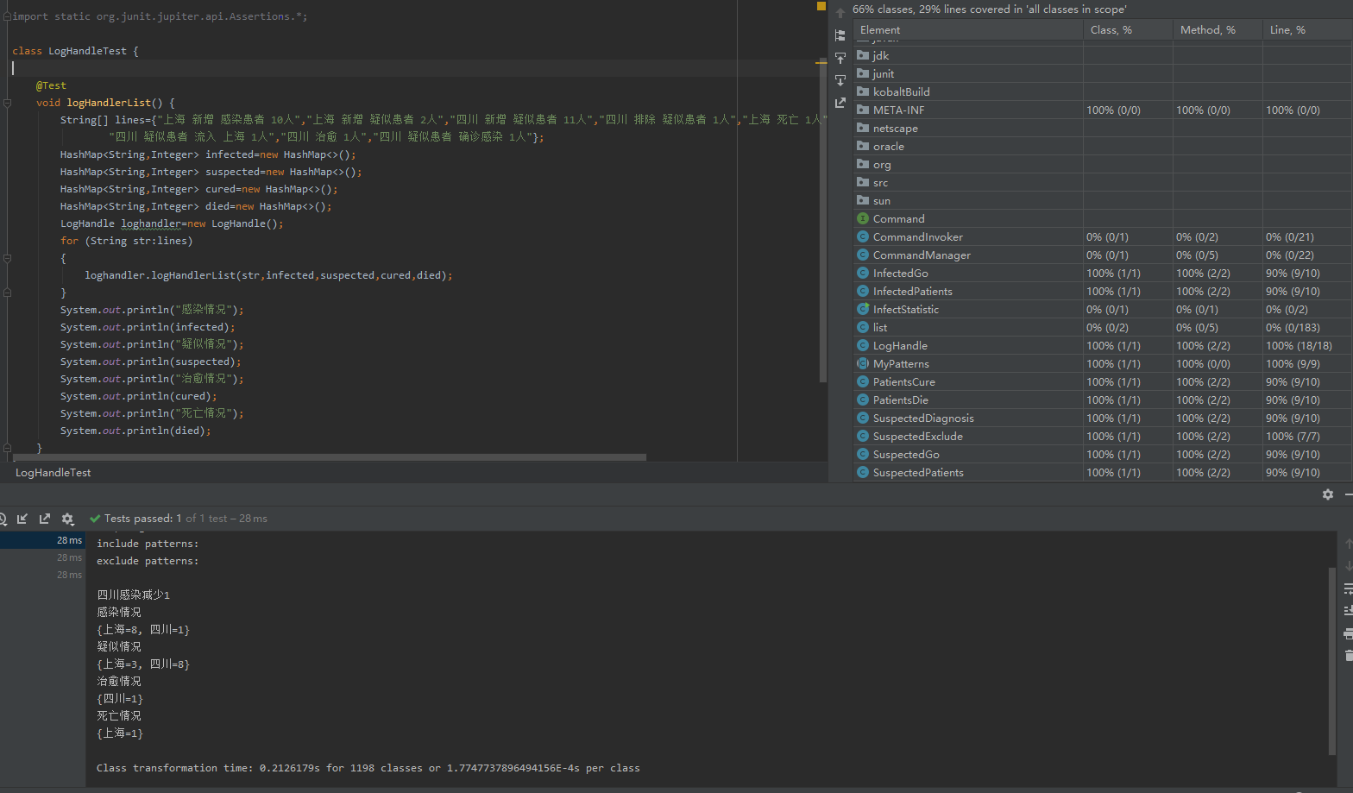Open test runner settings gear dropdown
1353x793 pixels.
click(68, 519)
